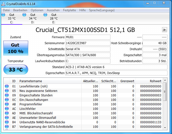Sort by the Parametername column header
The image size is (172, 134).
pyautogui.click(x=50, y=81)
